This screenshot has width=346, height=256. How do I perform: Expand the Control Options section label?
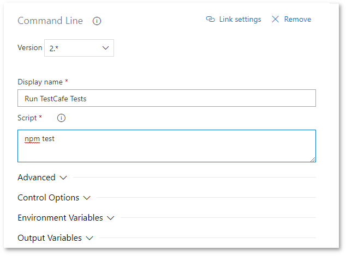click(x=49, y=198)
